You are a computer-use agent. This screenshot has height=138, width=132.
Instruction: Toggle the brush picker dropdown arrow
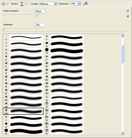(x=26, y=4)
